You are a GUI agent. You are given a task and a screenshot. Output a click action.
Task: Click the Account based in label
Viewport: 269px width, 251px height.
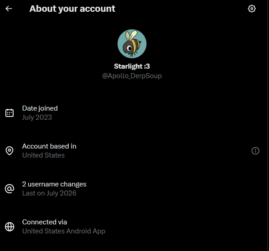49,146
